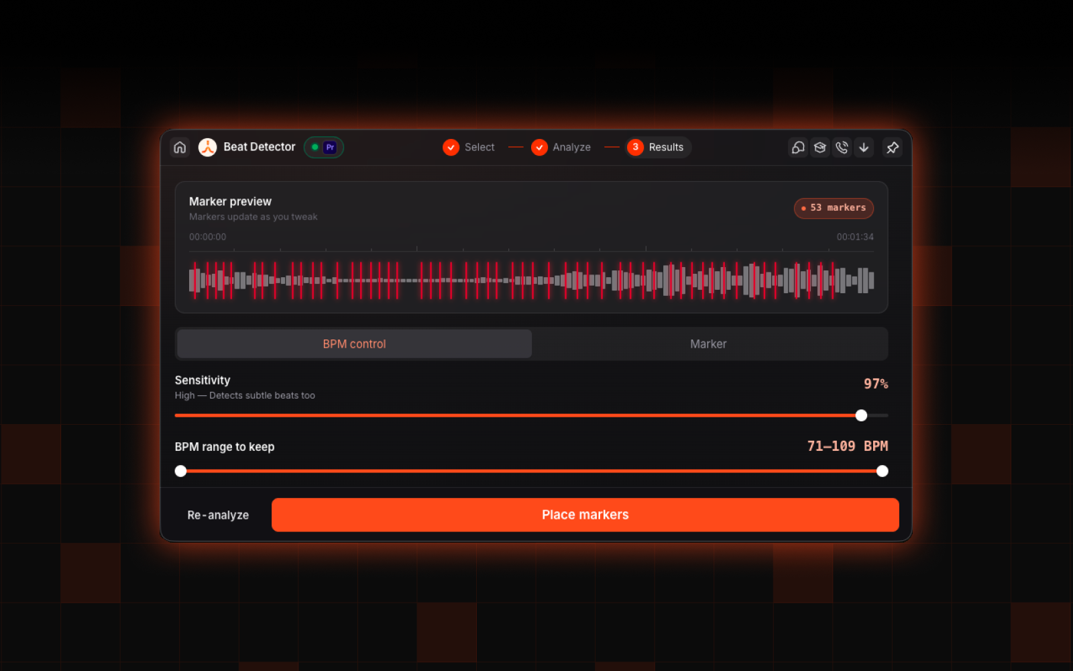1073x671 pixels.
Task: Click the Marker preview heading
Action: pos(230,201)
